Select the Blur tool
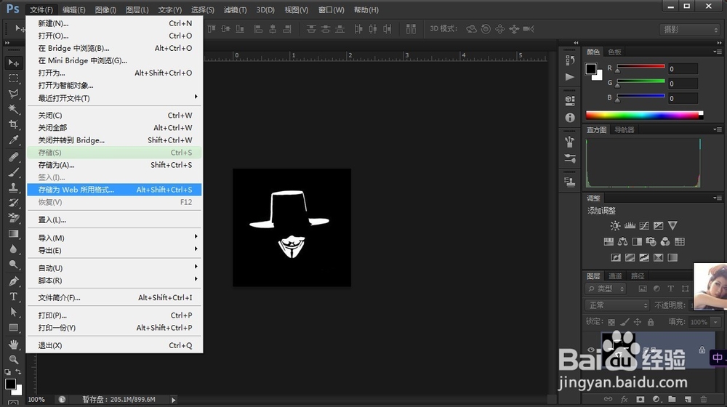 (x=13, y=249)
